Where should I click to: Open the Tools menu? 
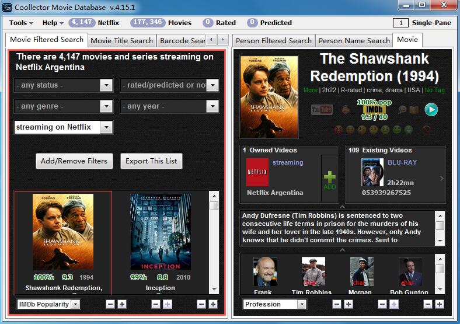tap(21, 23)
